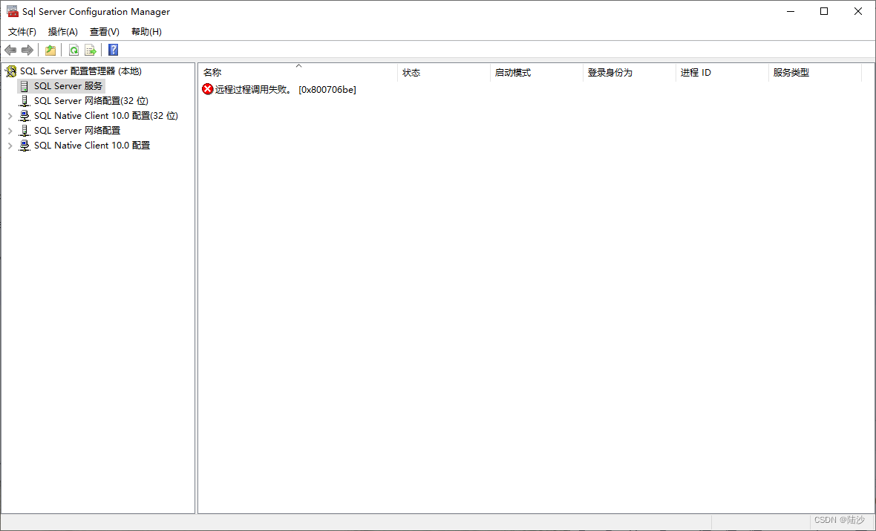Click the Back arrow toolbar icon

pyautogui.click(x=10, y=51)
